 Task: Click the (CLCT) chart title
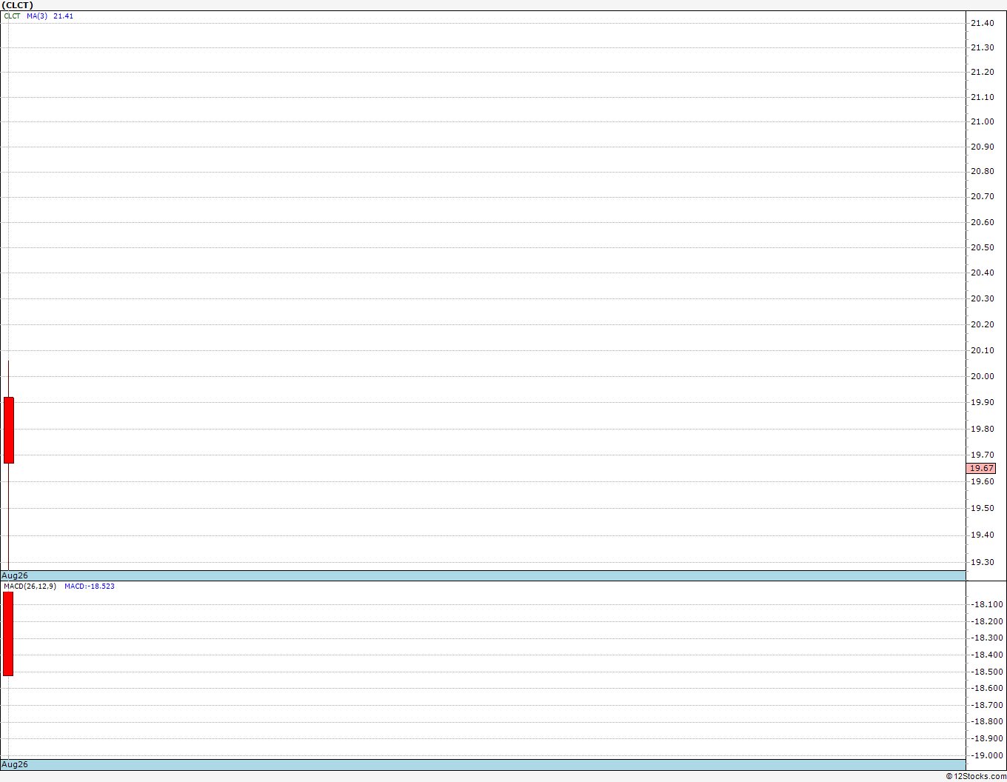pos(17,5)
